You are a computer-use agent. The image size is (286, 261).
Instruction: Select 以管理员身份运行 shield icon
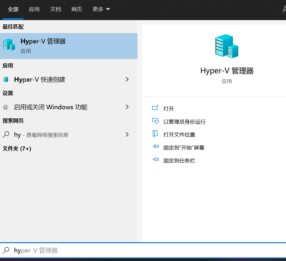coord(156,121)
